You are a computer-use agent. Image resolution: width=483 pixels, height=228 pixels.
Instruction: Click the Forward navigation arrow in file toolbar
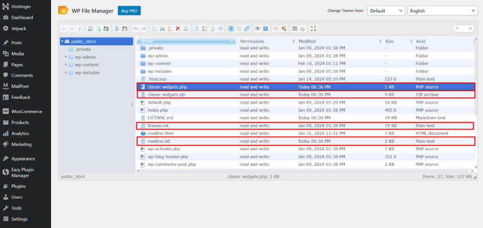72,29
